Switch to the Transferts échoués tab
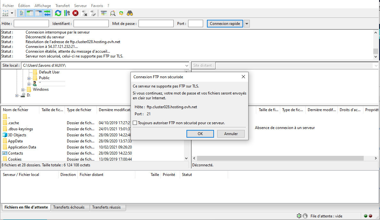This screenshot has height=220, width=380. tap(69, 208)
